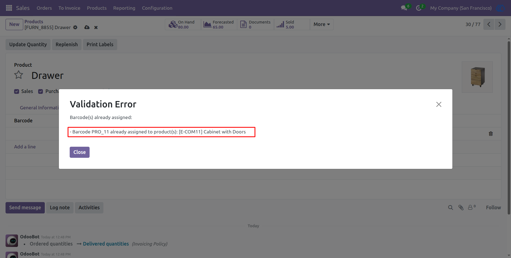Toggle the Sales checkbox
The height and width of the screenshot is (258, 511).
point(17,92)
